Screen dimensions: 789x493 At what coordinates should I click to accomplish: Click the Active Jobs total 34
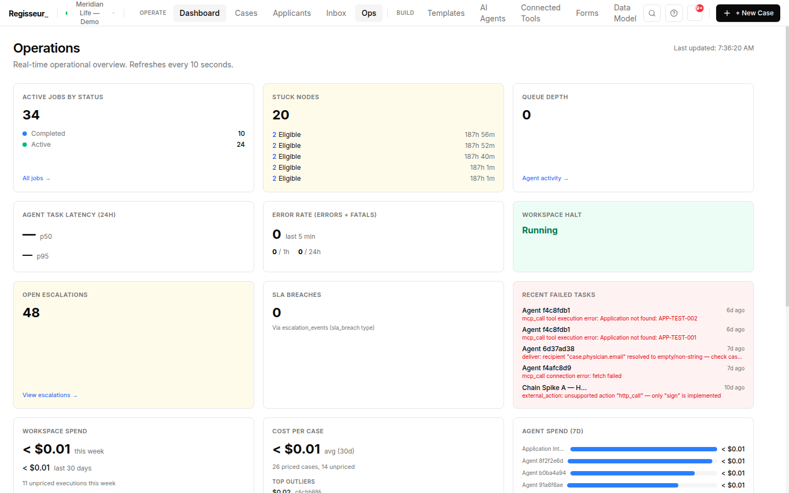[31, 115]
